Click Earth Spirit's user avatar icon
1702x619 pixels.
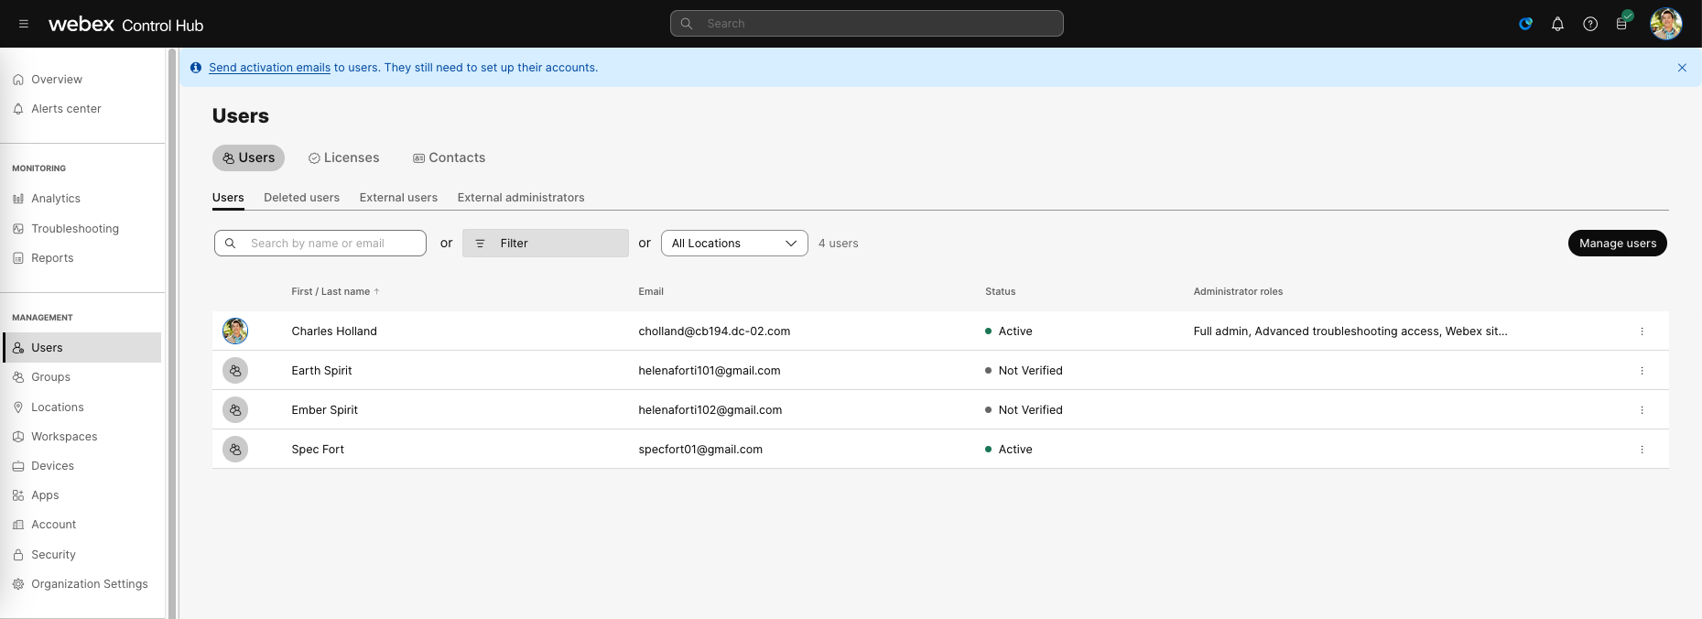pyautogui.click(x=235, y=371)
